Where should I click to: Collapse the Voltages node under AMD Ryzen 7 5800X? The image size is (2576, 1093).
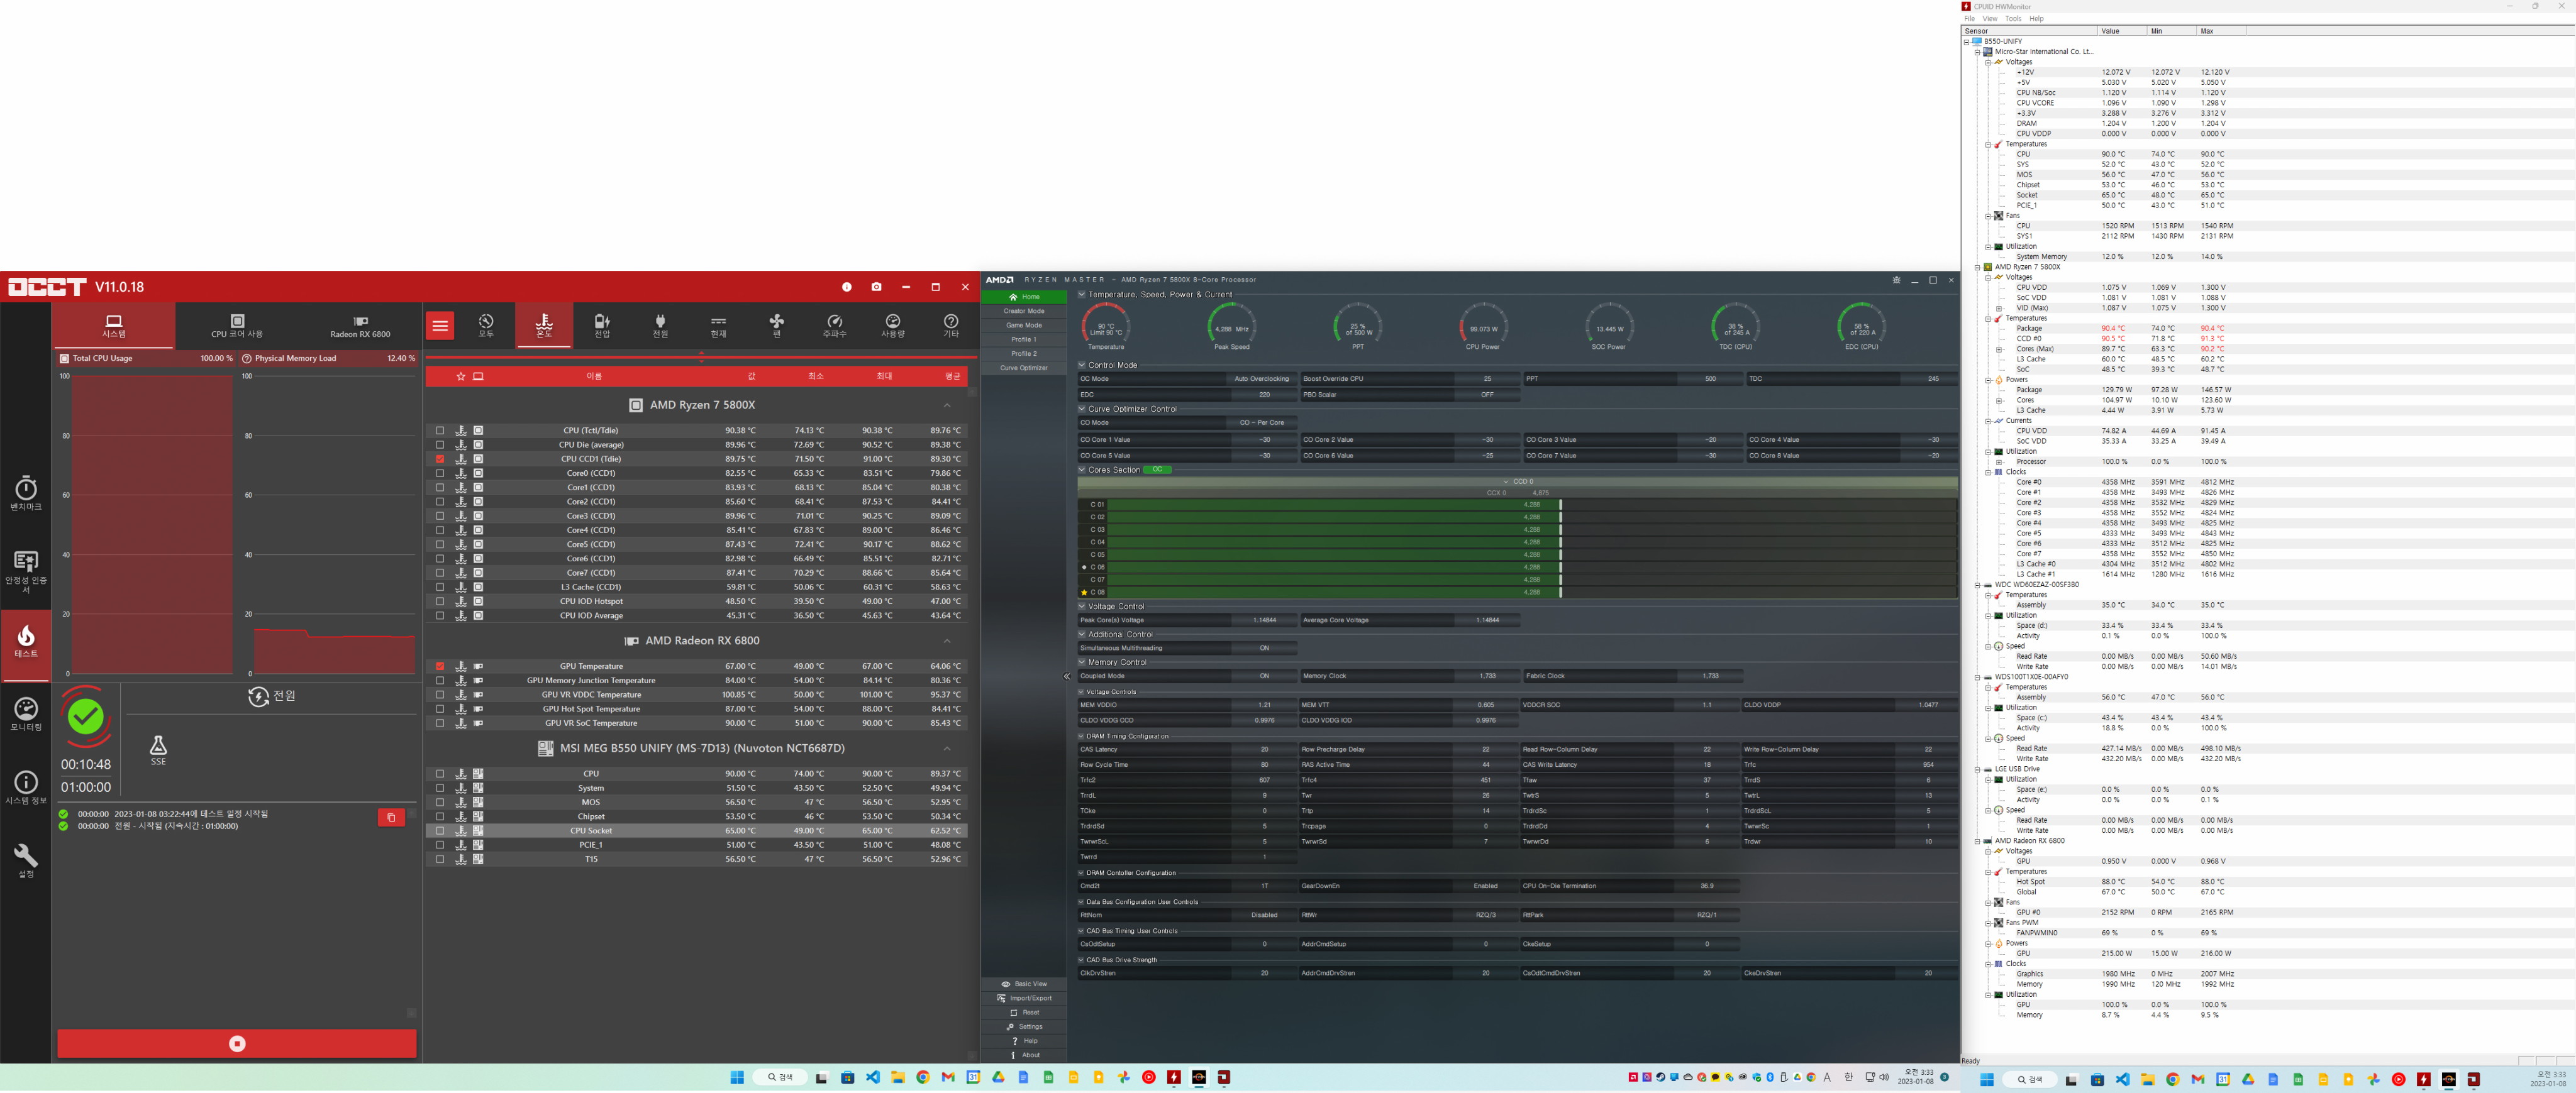1988,278
